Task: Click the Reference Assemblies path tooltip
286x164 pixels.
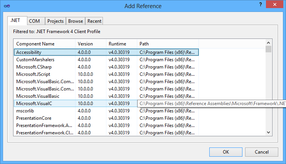Action: (x=212, y=104)
